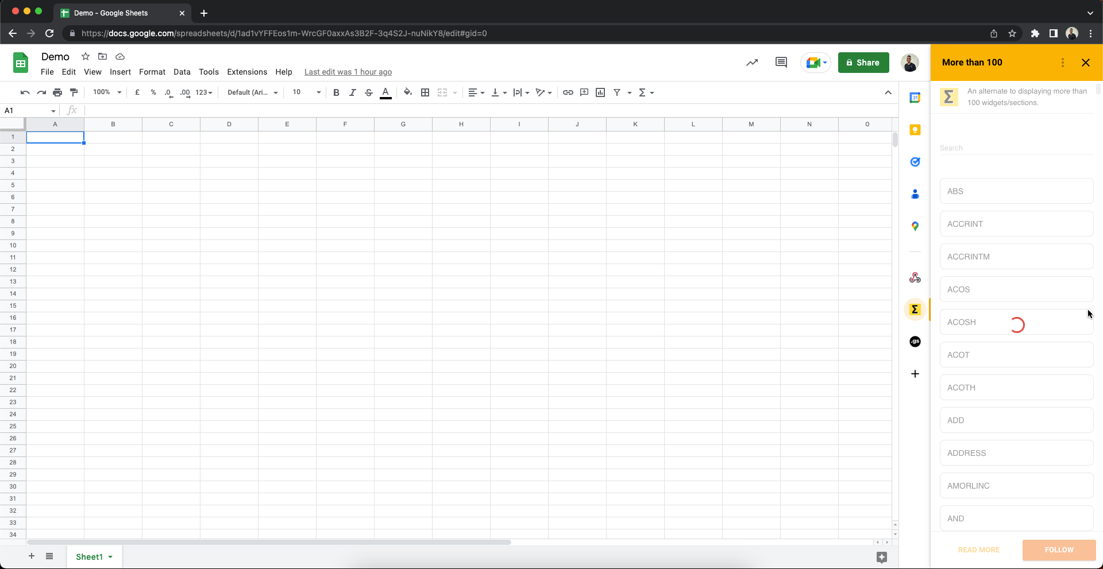Open Google Maps side panel icon
Image resolution: width=1103 pixels, height=569 pixels.
pos(915,226)
